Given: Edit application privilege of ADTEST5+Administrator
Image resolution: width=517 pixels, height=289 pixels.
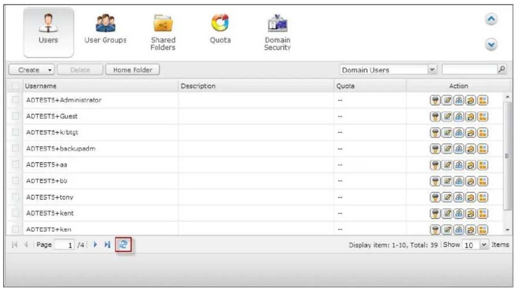Looking at the screenshot, I should click(483, 100).
